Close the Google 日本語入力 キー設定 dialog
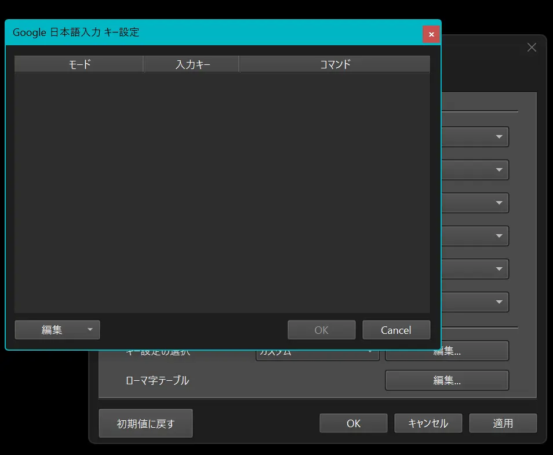553x455 pixels. point(431,34)
